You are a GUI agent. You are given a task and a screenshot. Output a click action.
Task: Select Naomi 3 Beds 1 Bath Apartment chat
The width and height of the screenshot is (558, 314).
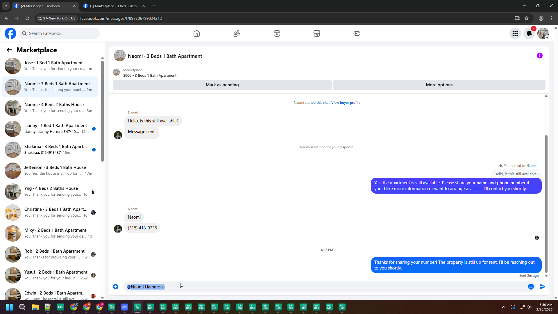click(50, 87)
